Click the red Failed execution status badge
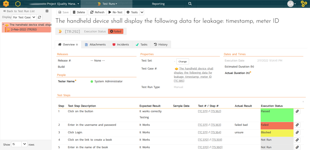Image resolution: width=310 pixels, height=150 pixels. point(116,31)
